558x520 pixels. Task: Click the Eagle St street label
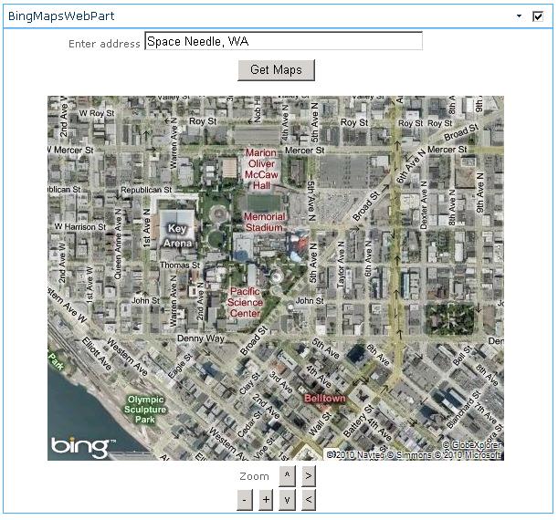pyautogui.click(x=180, y=365)
